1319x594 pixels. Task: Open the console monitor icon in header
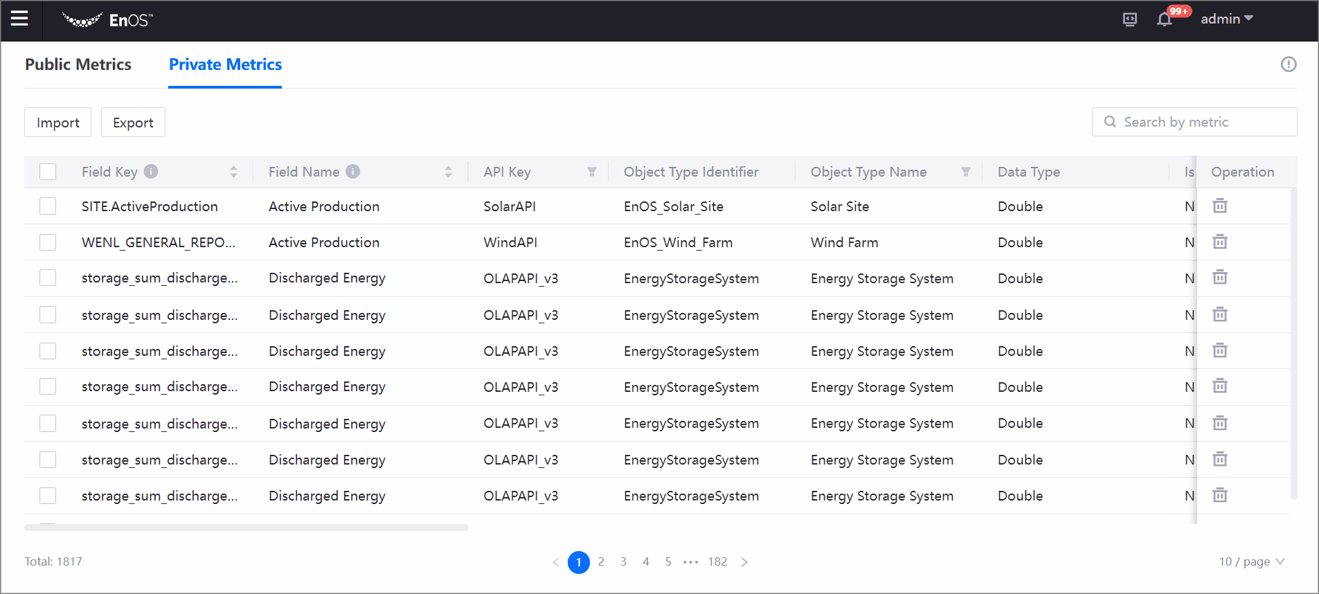tap(1130, 19)
